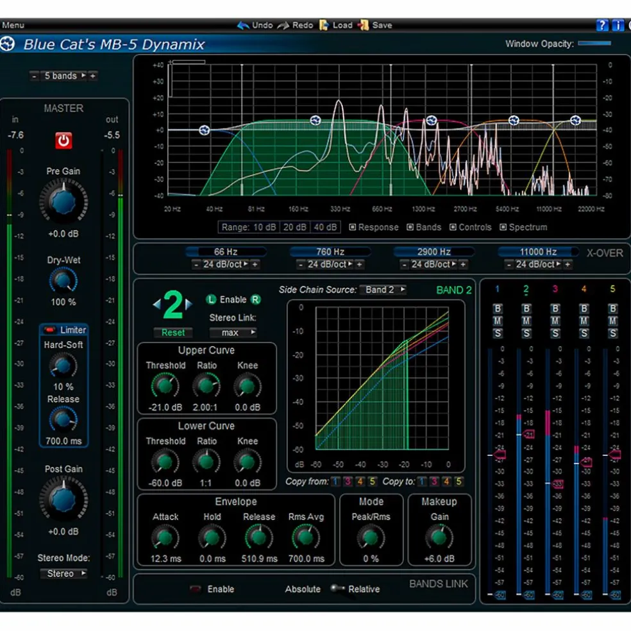Open 66 Hz slope 24 dB/oct dropdown
Screen dimensions: 631x631
pos(225,264)
